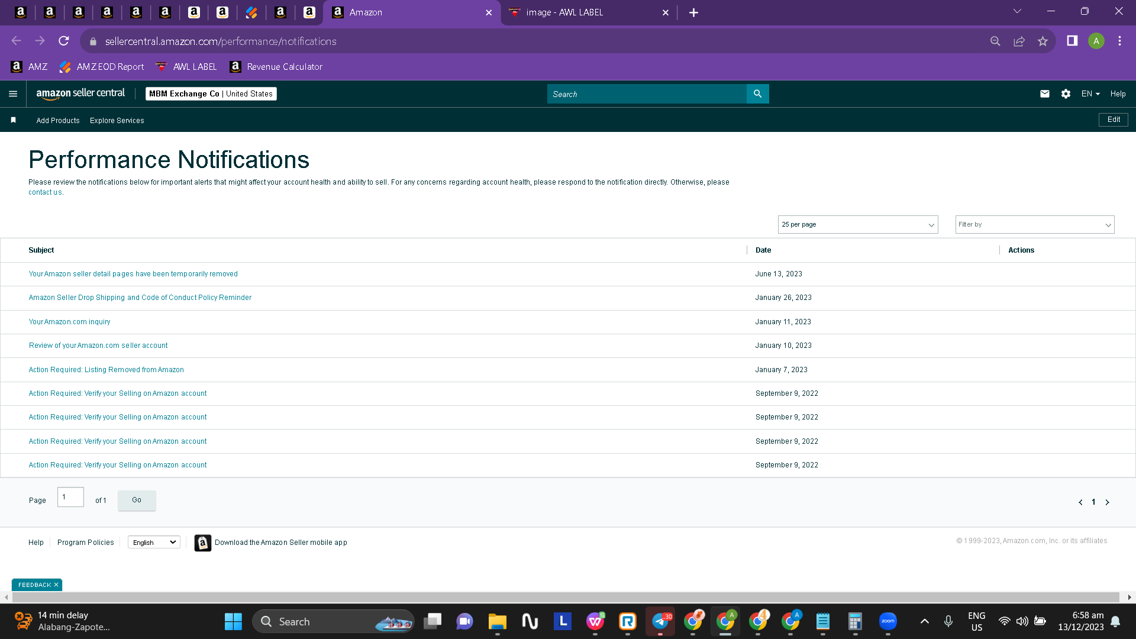Click the bookmark flag icon beside Add Products
Screen dimensions: 1136x639
(x=14, y=120)
